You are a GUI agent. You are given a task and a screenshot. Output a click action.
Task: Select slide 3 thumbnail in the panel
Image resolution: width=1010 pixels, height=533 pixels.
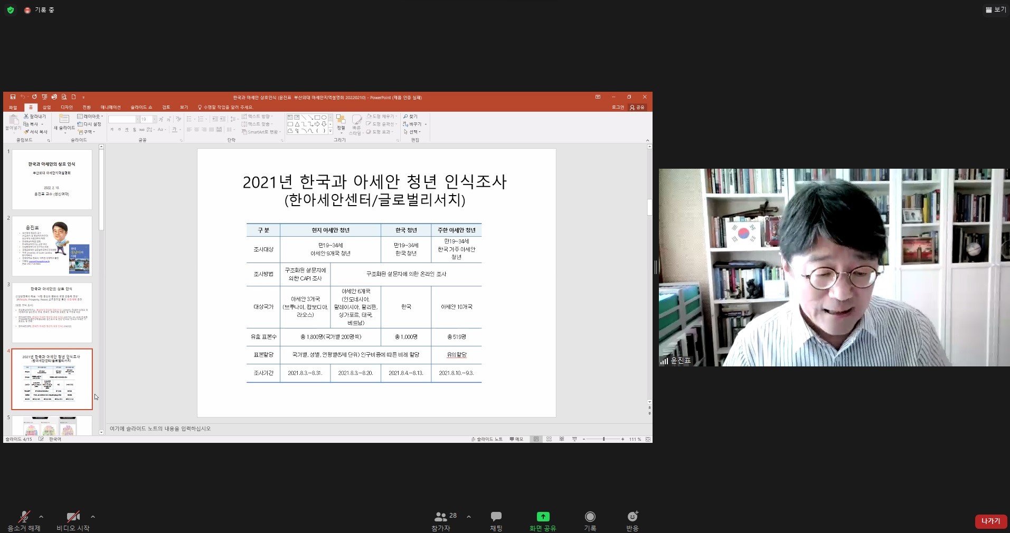pyautogui.click(x=52, y=313)
